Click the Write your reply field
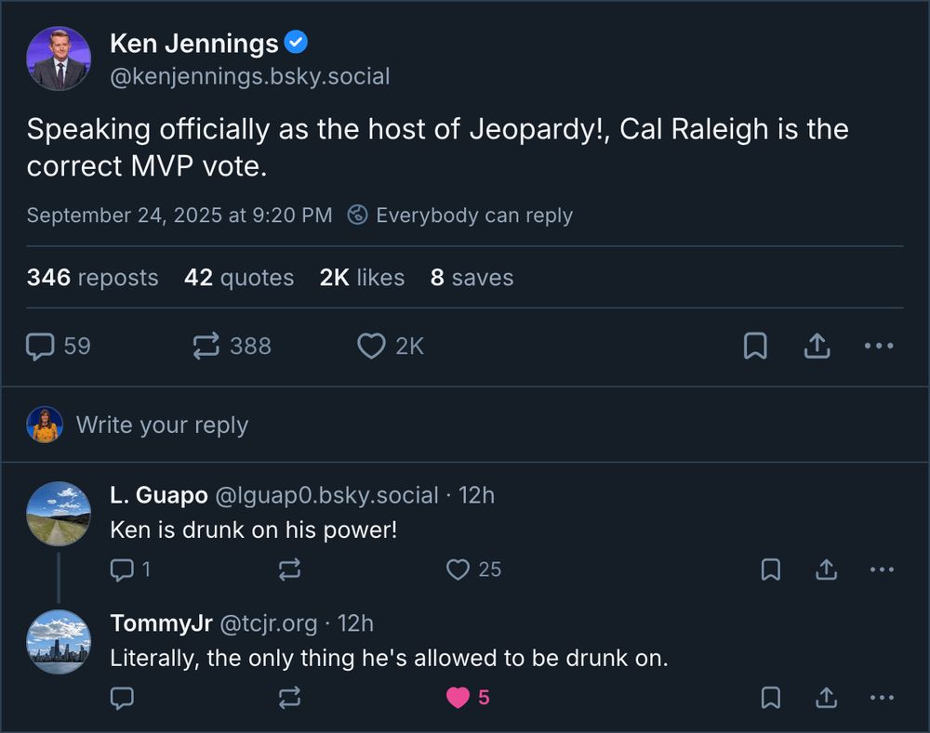 tap(162, 425)
